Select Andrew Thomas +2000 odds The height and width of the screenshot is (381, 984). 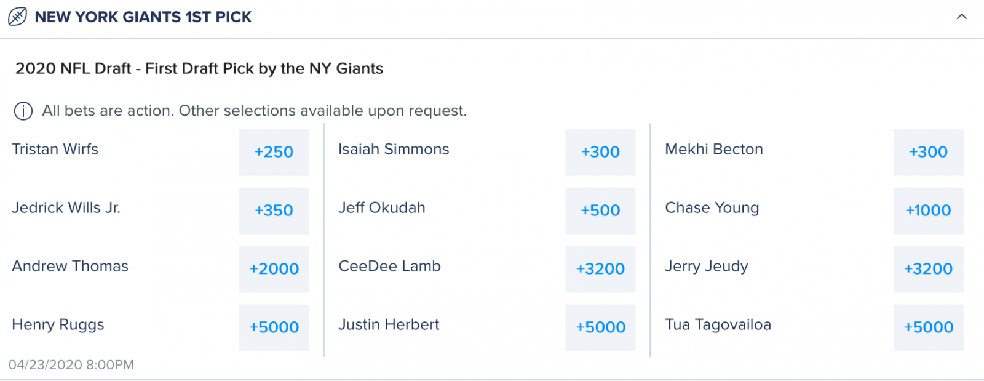point(274,269)
